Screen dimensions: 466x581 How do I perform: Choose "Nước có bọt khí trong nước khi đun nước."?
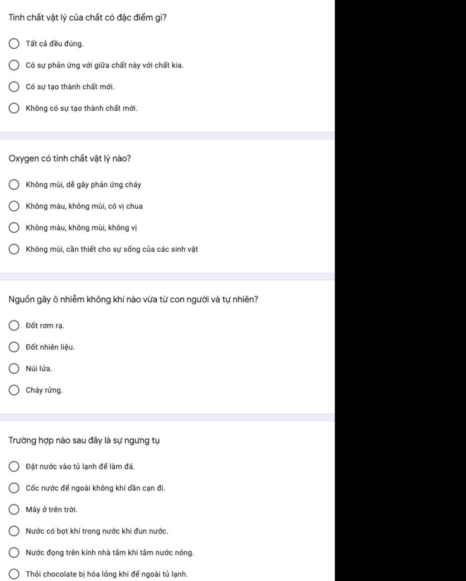tap(14, 531)
